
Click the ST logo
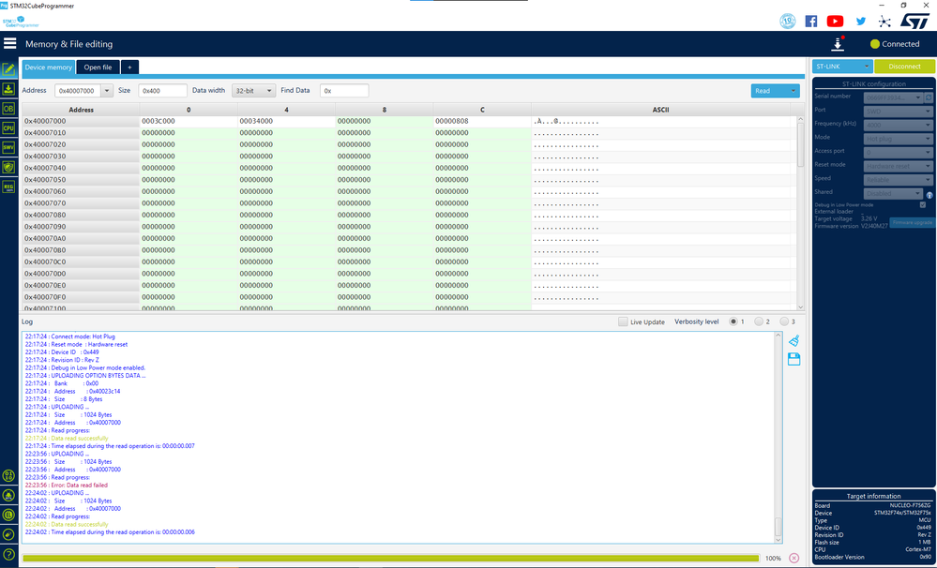pyautogui.click(x=914, y=21)
